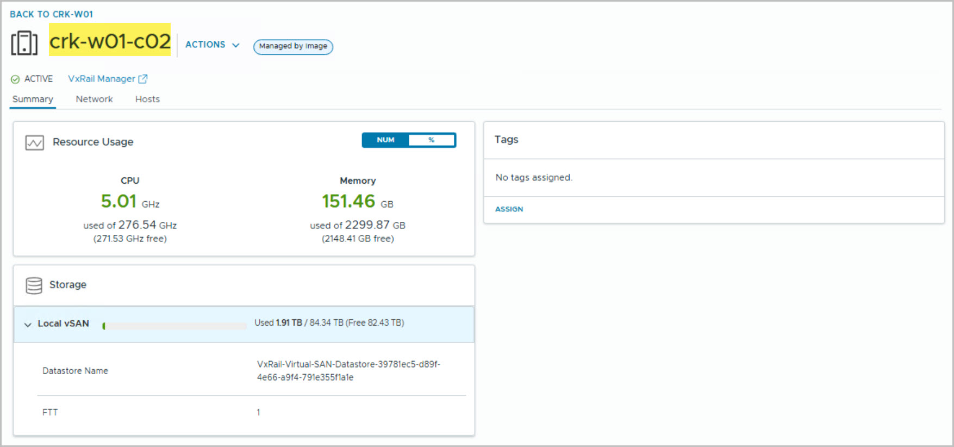954x447 pixels.
Task: Go back to CRK-W01
Action: tap(51, 14)
